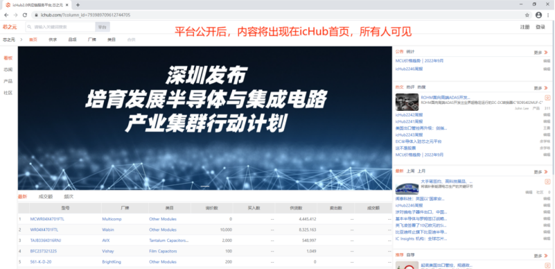Expand the 更多 arrow in 公告 panel

(546, 53)
